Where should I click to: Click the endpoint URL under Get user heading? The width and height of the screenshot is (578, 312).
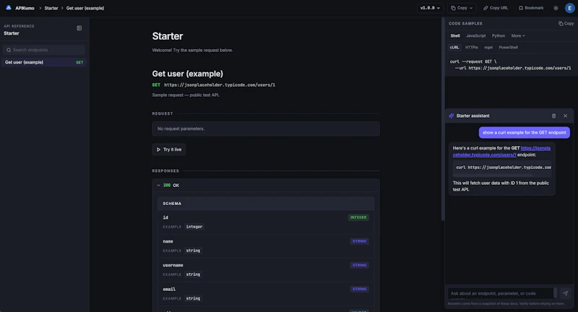click(220, 84)
